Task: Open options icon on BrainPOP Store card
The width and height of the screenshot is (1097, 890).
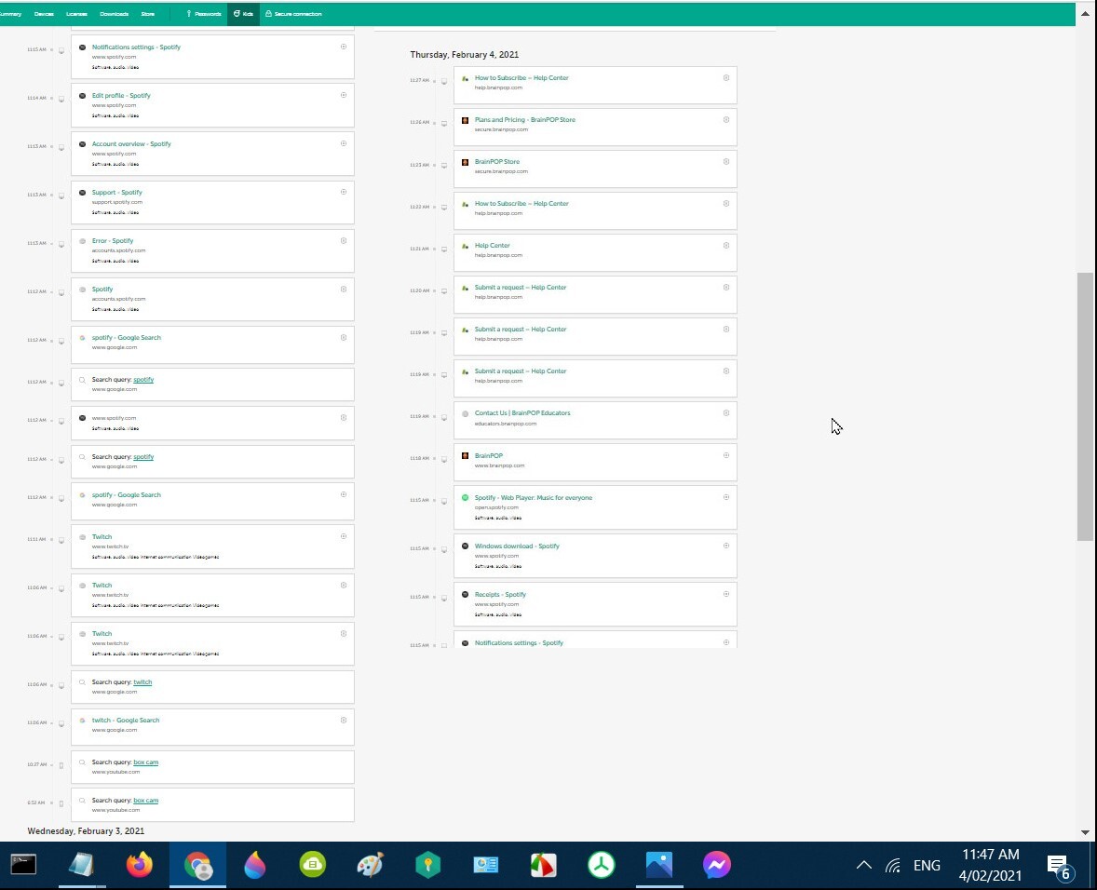Action: click(x=726, y=161)
